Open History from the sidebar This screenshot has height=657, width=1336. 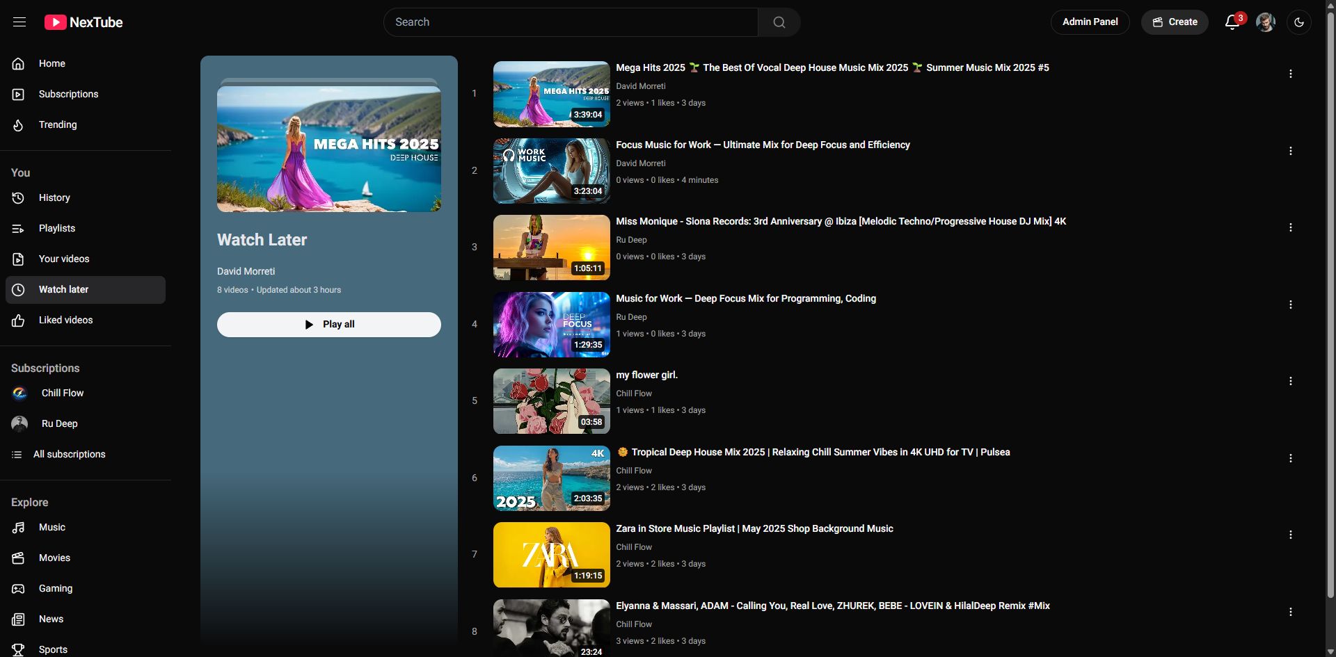tap(54, 198)
